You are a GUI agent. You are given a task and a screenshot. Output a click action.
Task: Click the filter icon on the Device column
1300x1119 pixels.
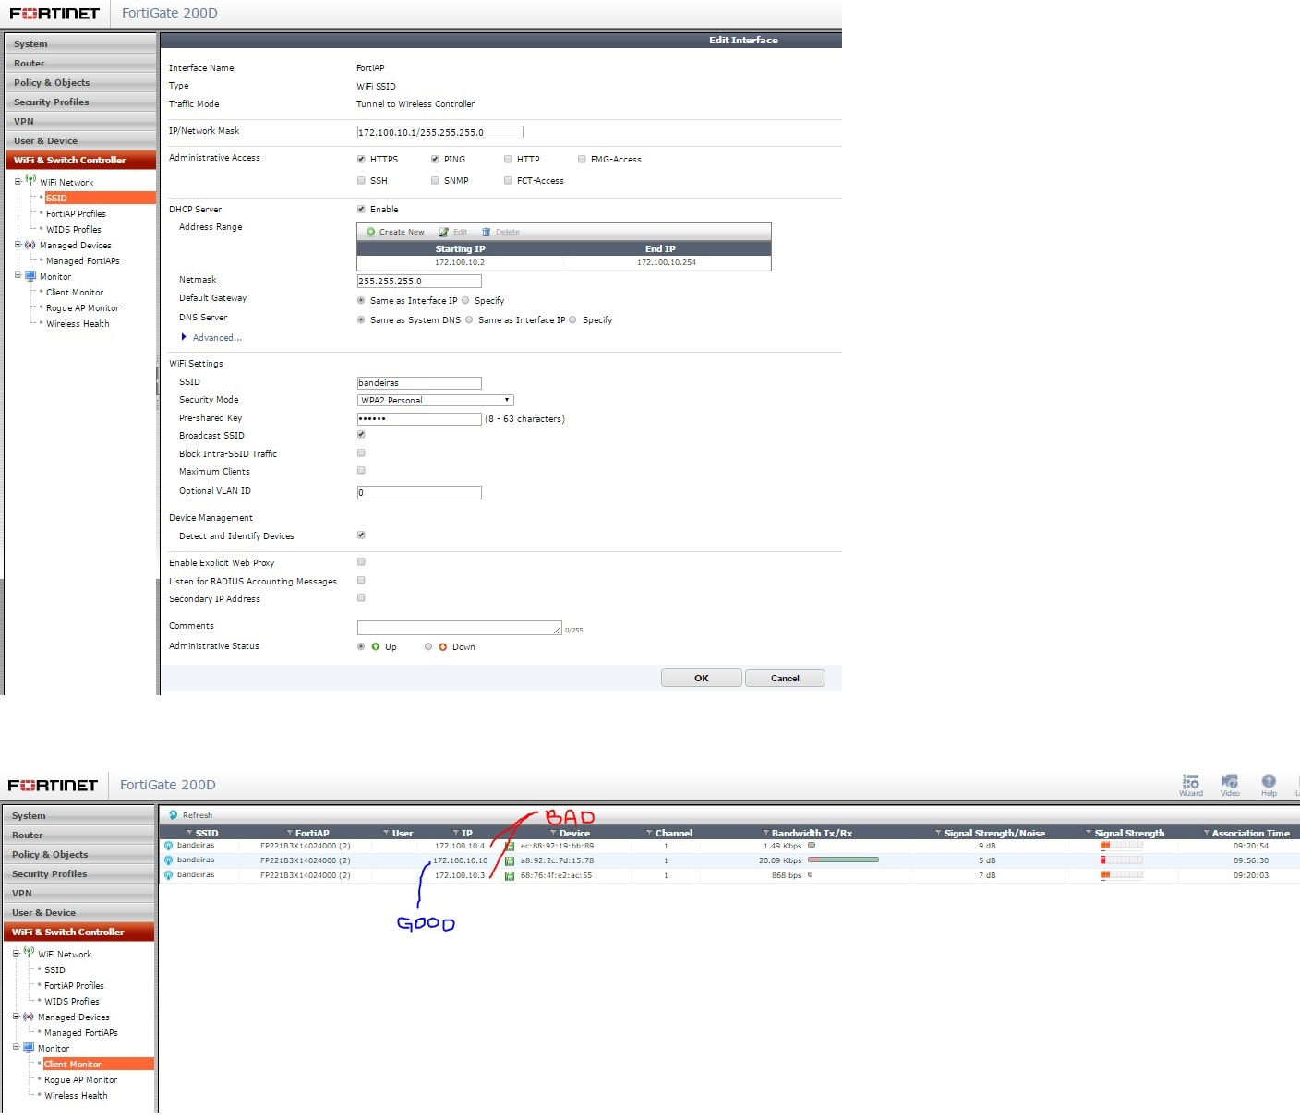[553, 833]
